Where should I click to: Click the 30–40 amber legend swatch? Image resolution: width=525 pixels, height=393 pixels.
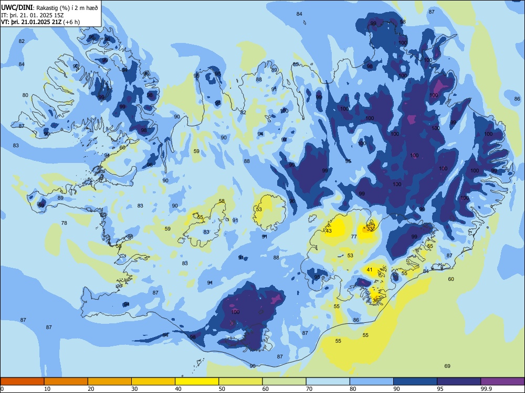coord(153,381)
